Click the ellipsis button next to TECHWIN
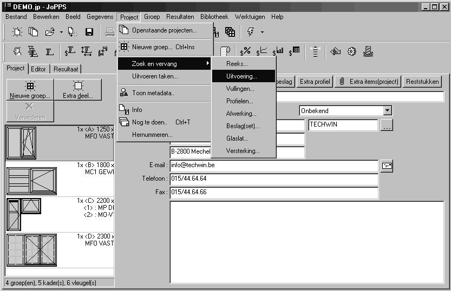This screenshot has height=291, width=451. point(387,125)
